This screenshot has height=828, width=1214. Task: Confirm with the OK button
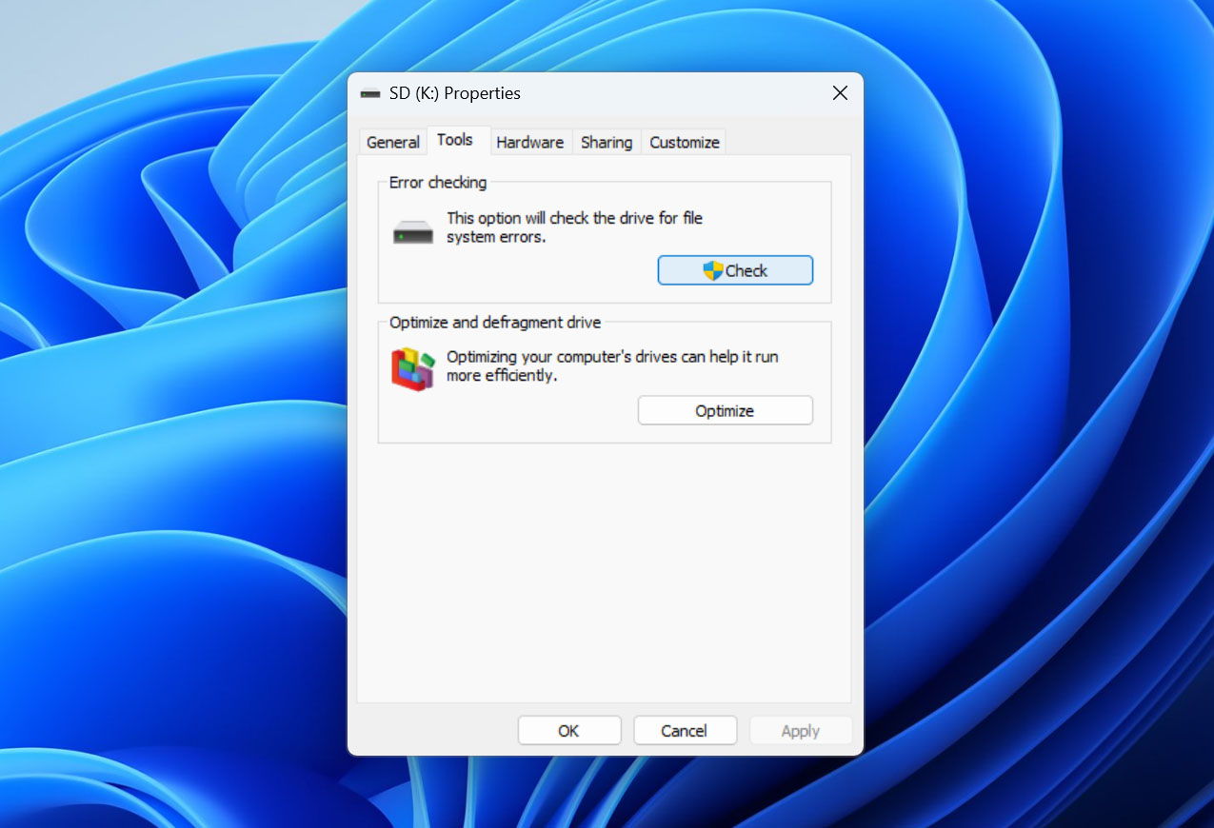point(569,731)
